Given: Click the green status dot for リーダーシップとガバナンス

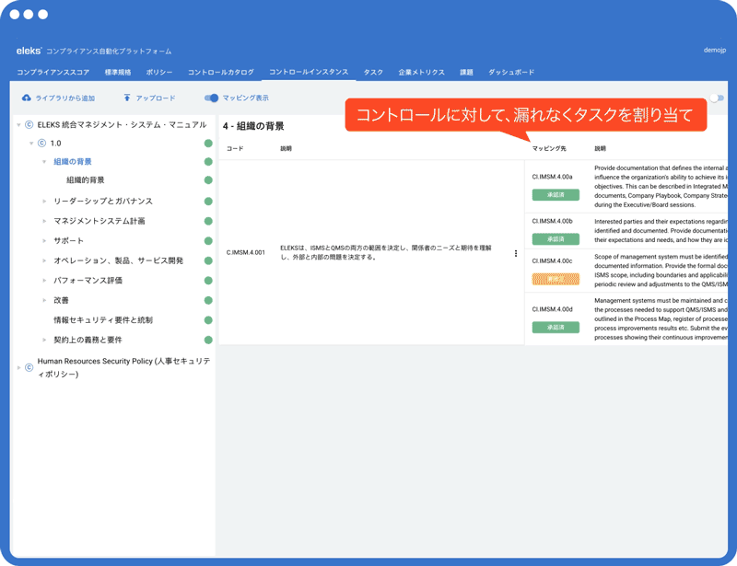Looking at the screenshot, I should tap(208, 201).
